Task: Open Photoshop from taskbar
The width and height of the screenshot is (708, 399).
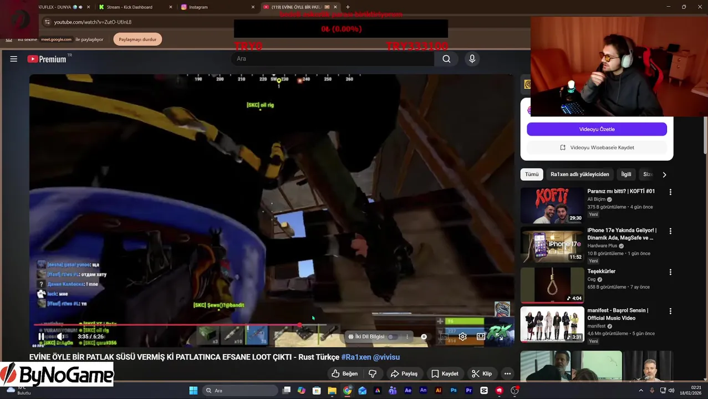Action: 454,391
